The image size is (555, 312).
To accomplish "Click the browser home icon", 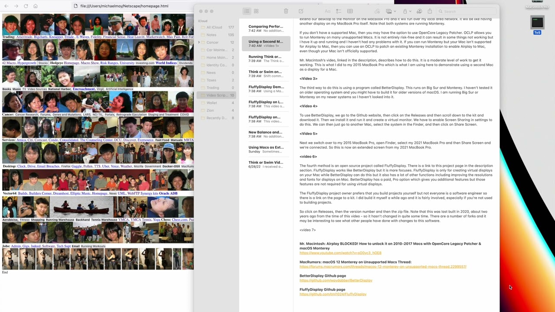I will point(36,6).
